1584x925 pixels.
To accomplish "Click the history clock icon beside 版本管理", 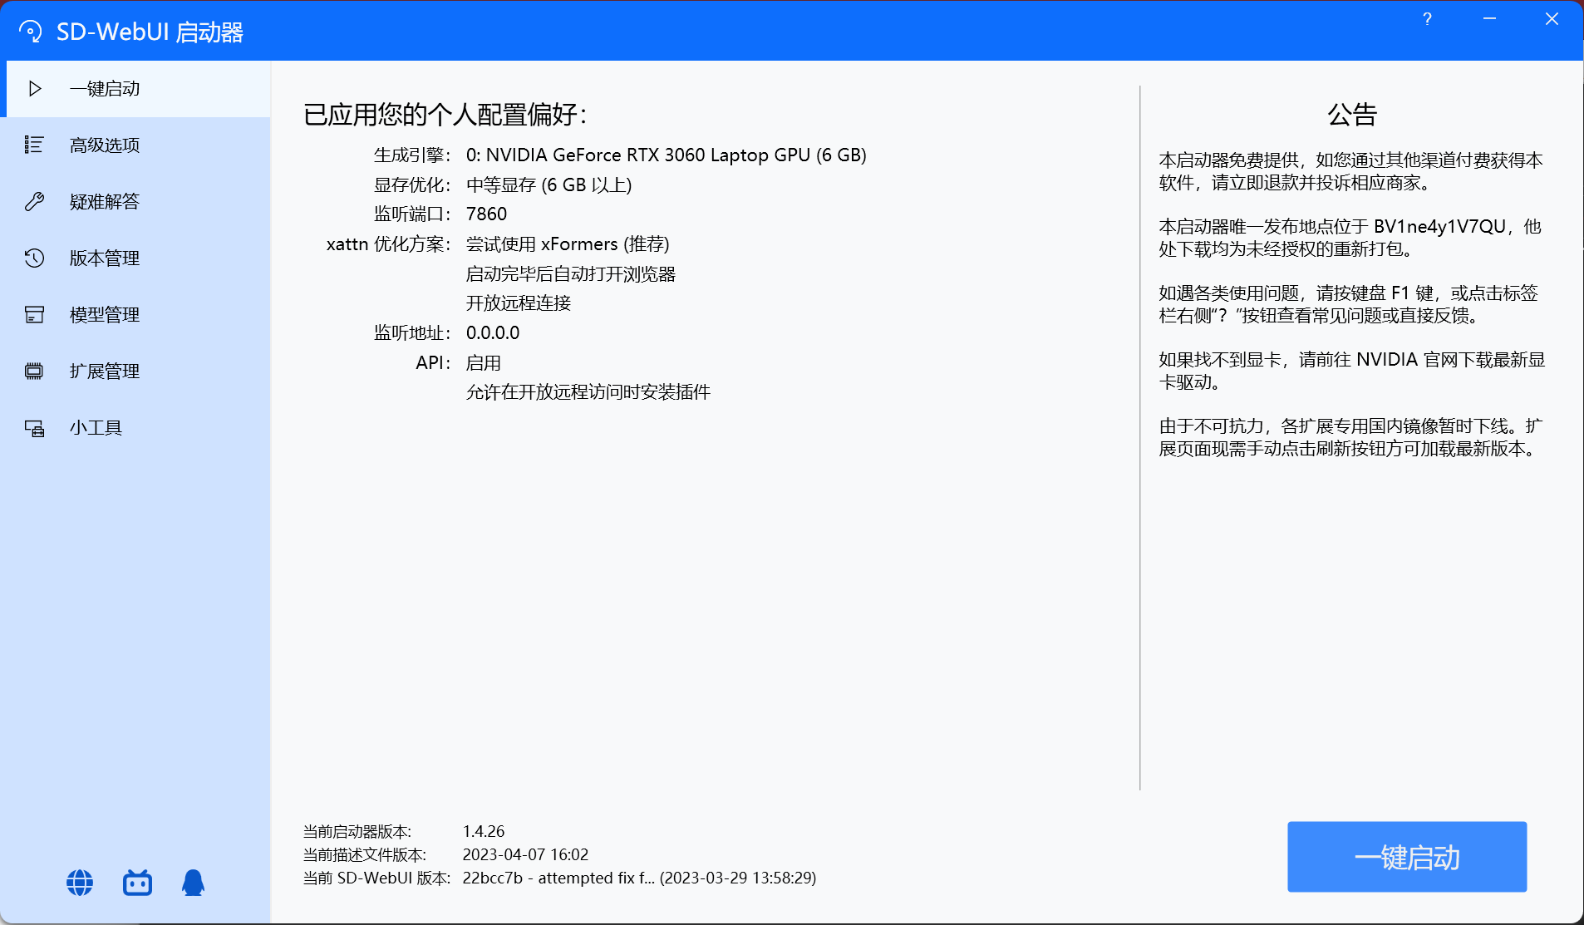I will pos(34,258).
